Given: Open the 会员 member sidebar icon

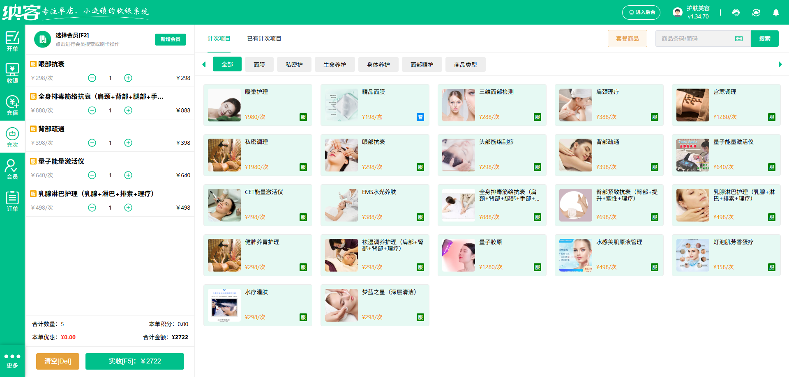Looking at the screenshot, I should [x=12, y=169].
